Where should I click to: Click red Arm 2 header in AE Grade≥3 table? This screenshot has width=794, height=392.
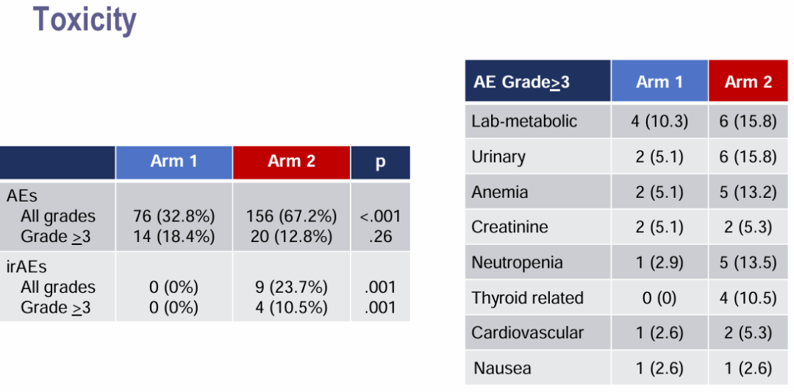(748, 82)
